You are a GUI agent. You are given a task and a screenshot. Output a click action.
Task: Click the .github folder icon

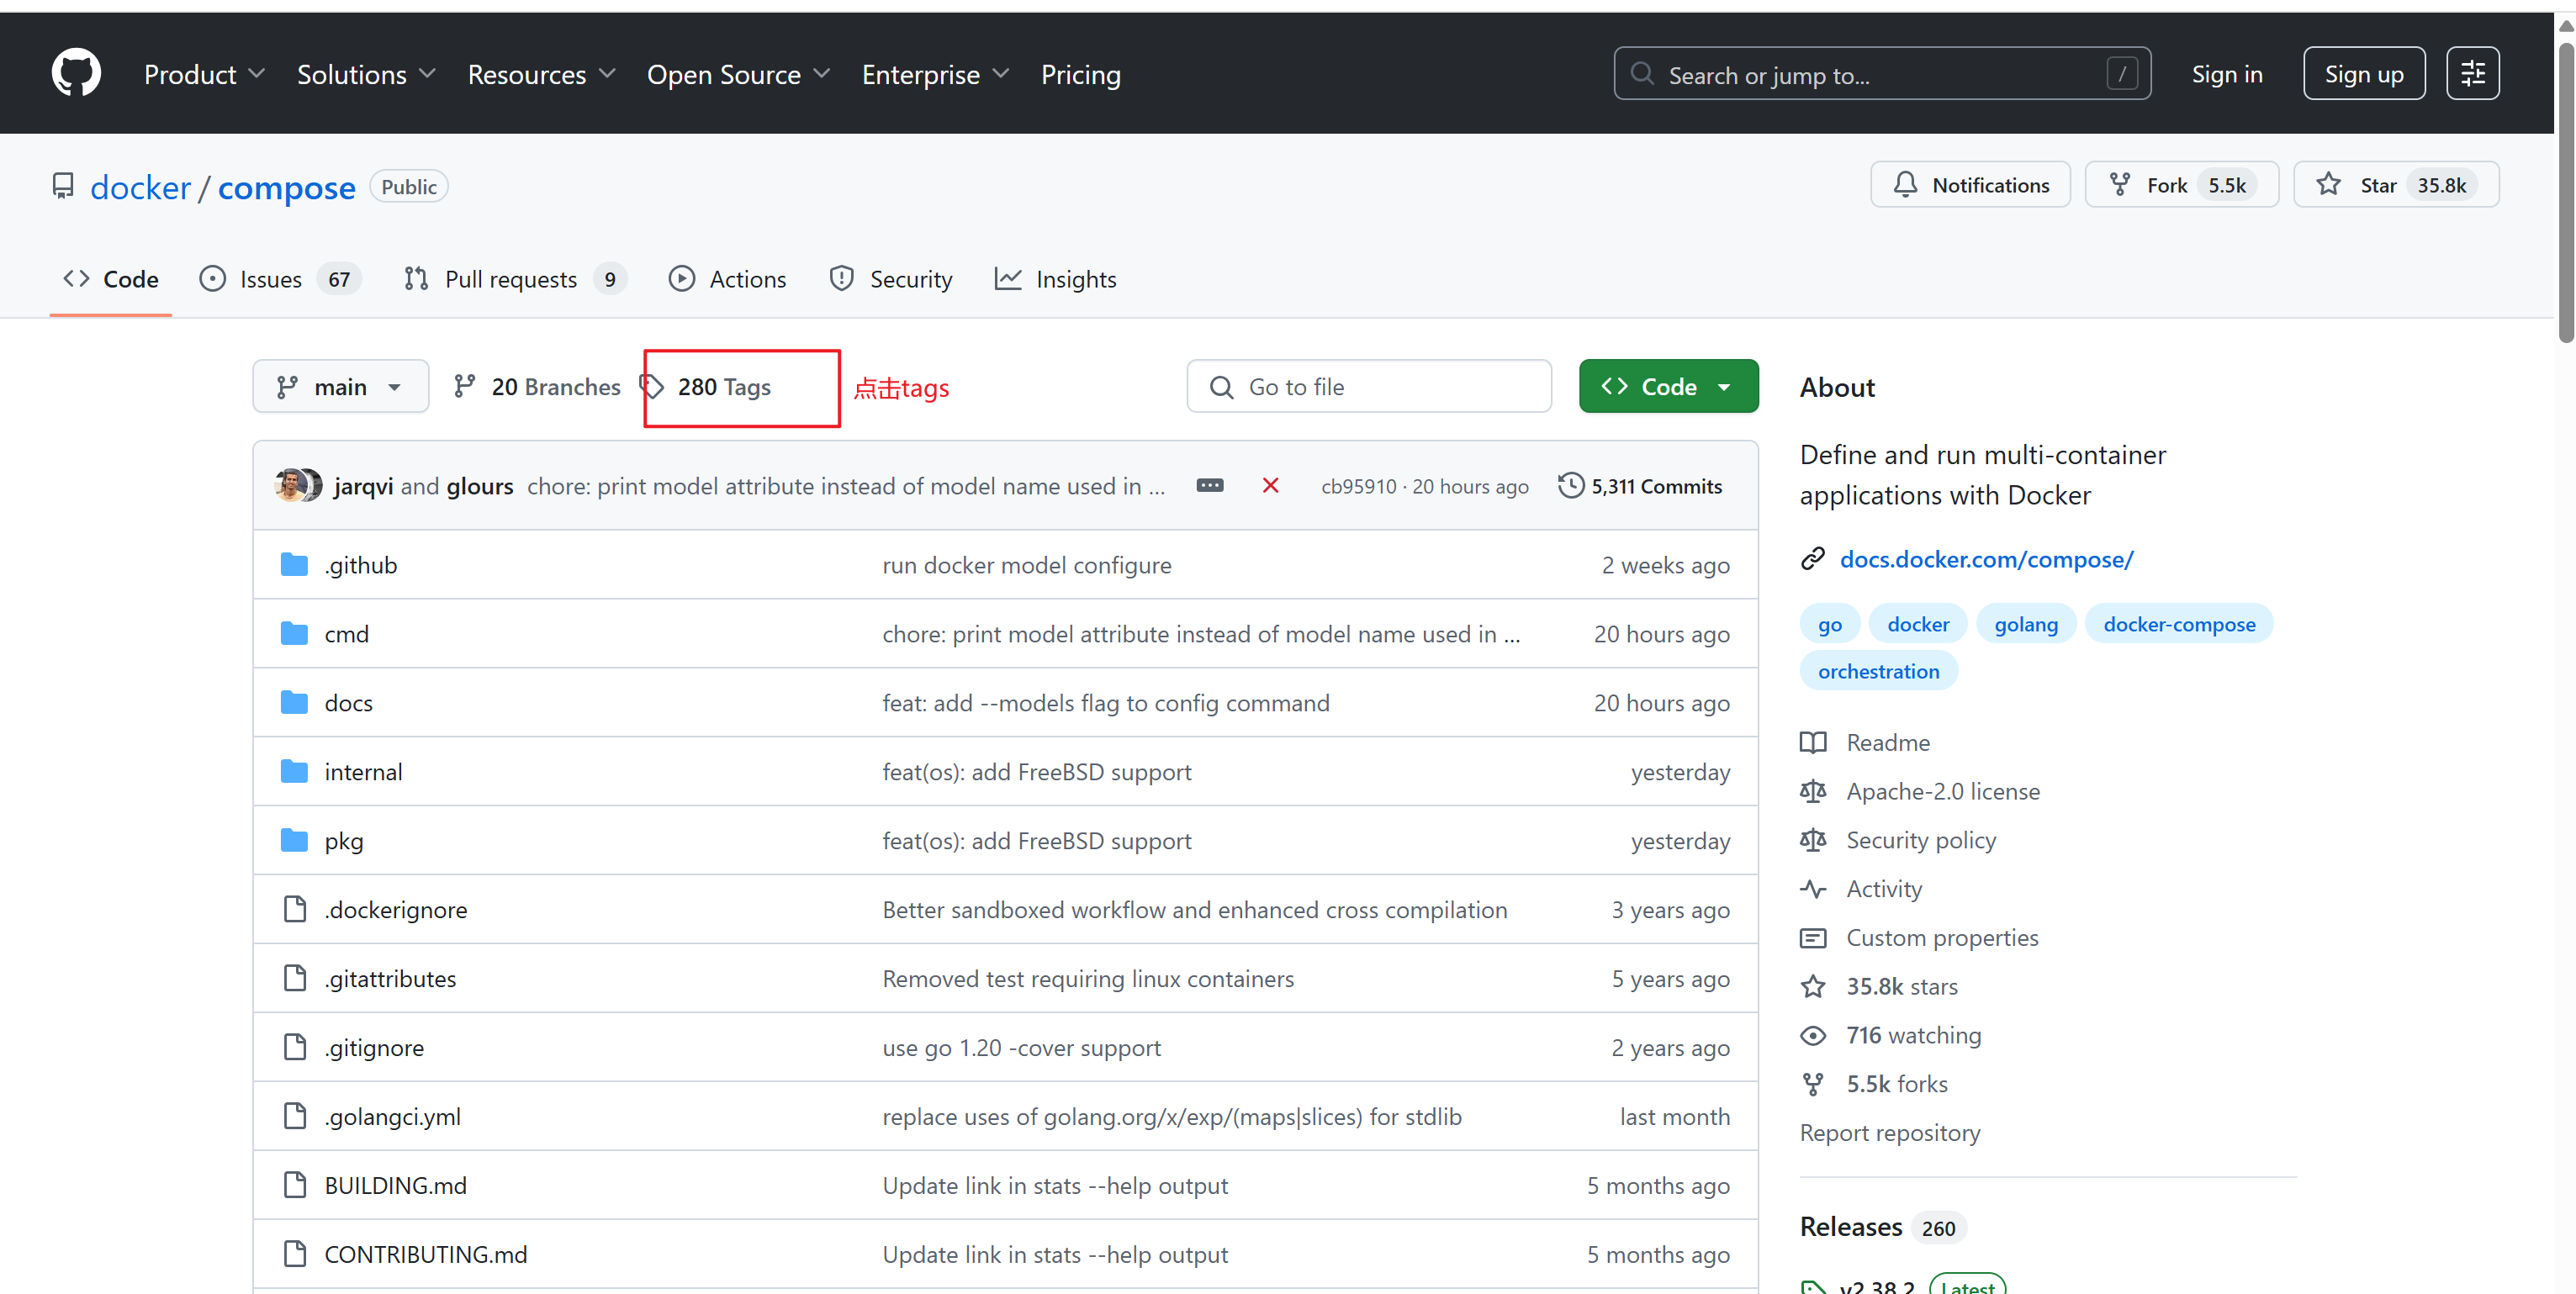pyautogui.click(x=294, y=565)
